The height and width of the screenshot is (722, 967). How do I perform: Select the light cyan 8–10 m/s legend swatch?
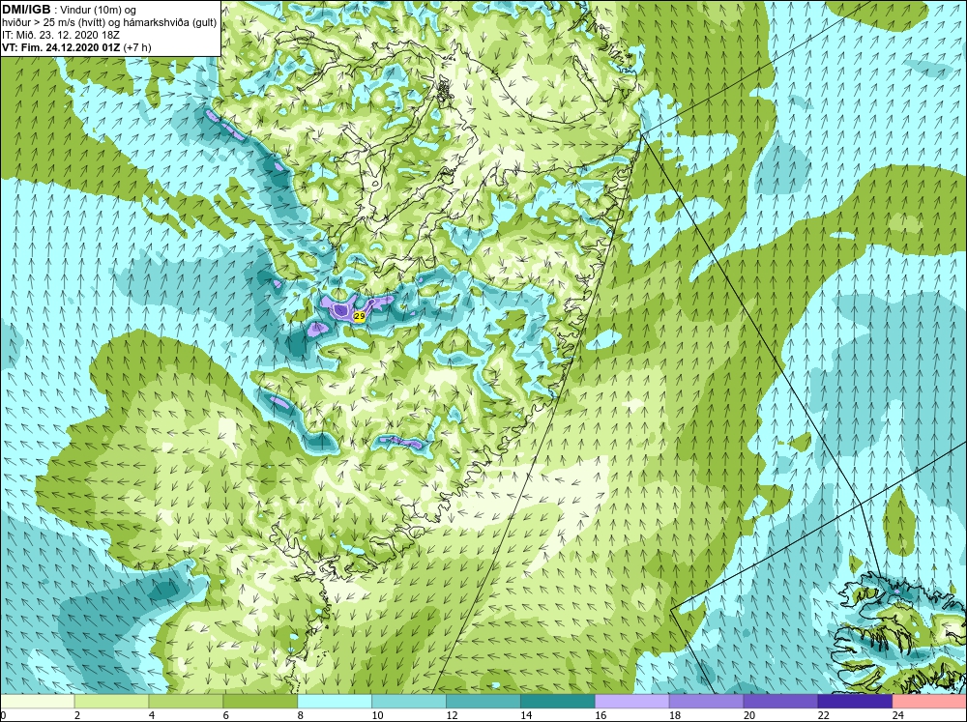click(x=335, y=702)
